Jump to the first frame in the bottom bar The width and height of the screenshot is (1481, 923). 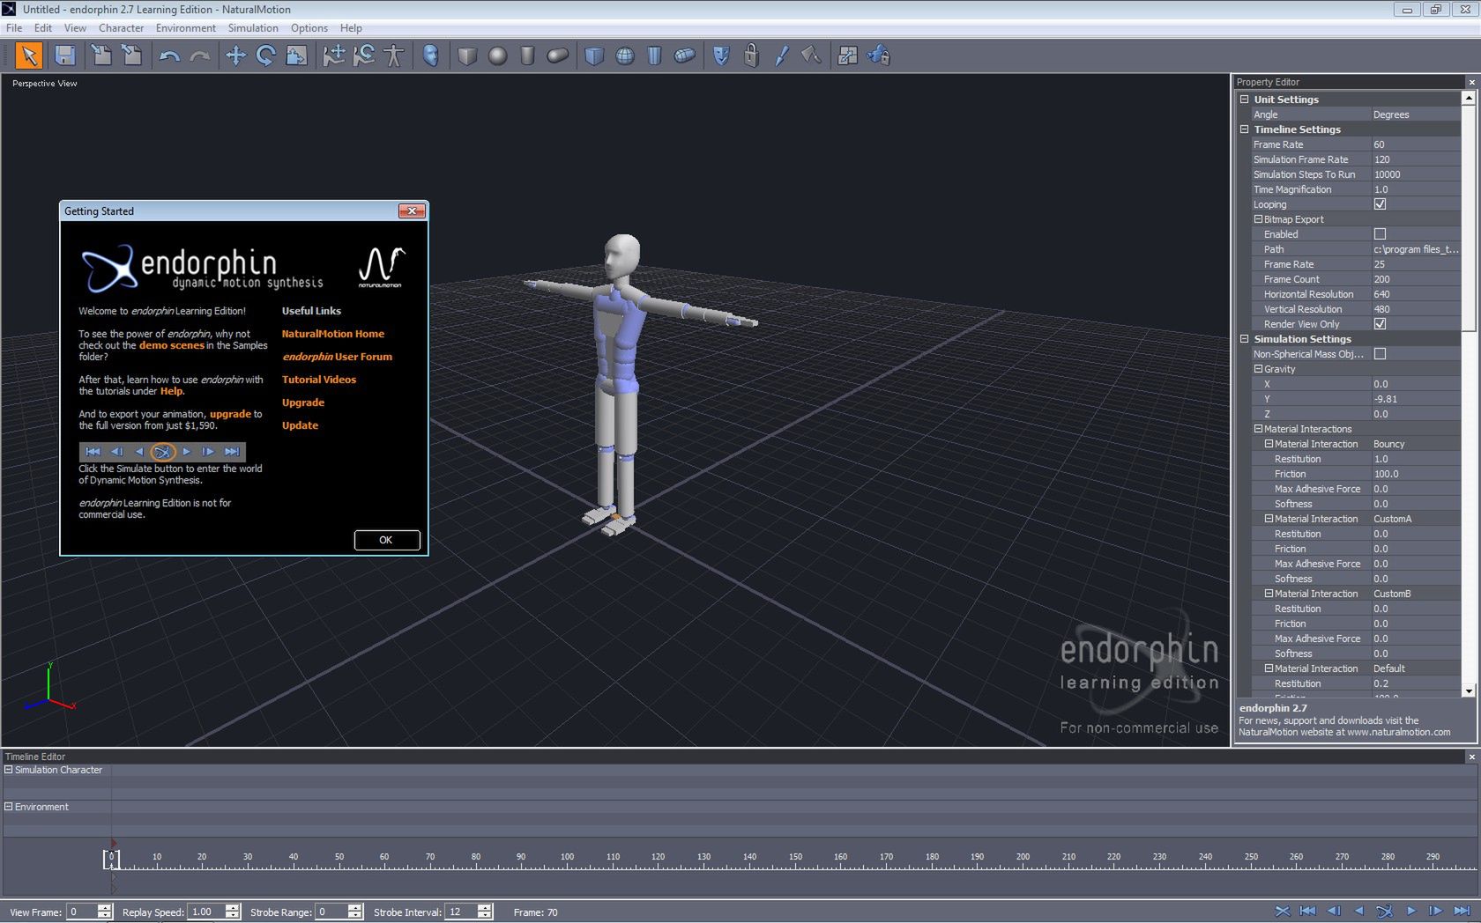1308,912
